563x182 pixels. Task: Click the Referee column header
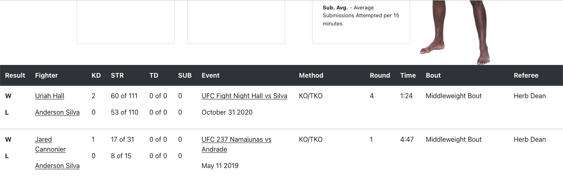pos(526,75)
